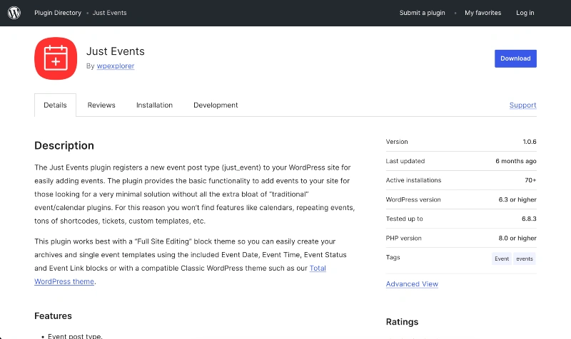
Task: Click the Just Events plugin title
Action: [x=116, y=51]
